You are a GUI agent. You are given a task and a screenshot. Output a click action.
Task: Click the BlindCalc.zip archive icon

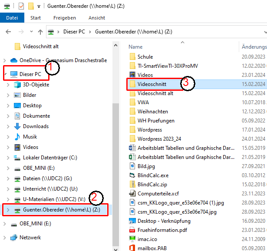pos(132,184)
